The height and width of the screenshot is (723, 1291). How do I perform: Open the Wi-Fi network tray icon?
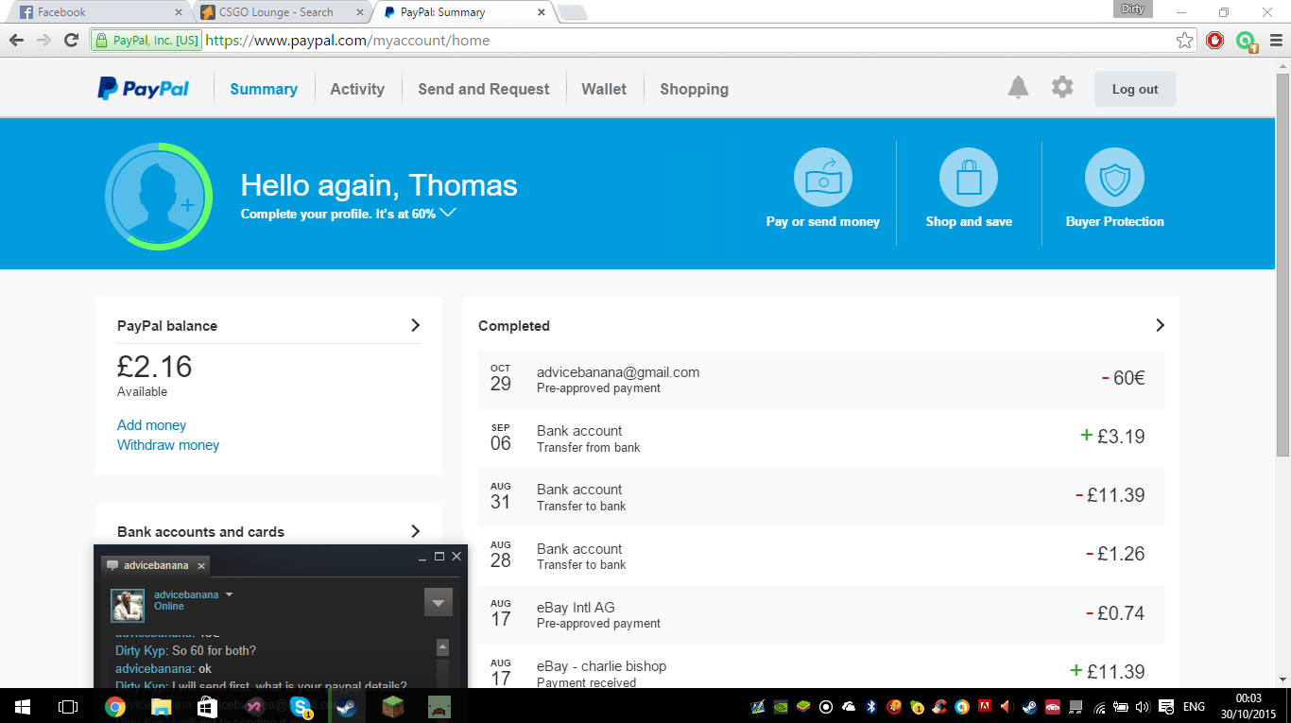pos(1099,706)
